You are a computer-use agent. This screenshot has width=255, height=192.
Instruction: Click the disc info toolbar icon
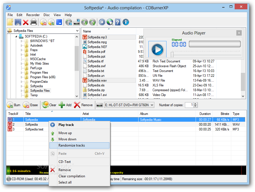point(69,22)
